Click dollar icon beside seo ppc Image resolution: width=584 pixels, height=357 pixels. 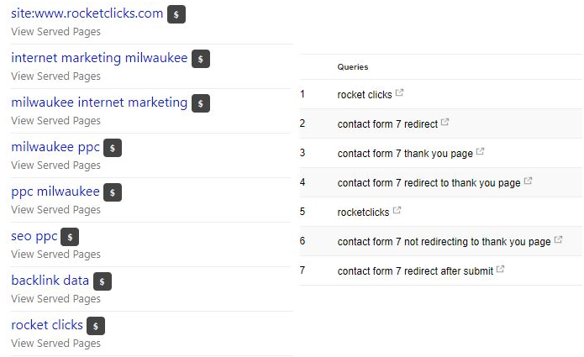click(x=70, y=237)
